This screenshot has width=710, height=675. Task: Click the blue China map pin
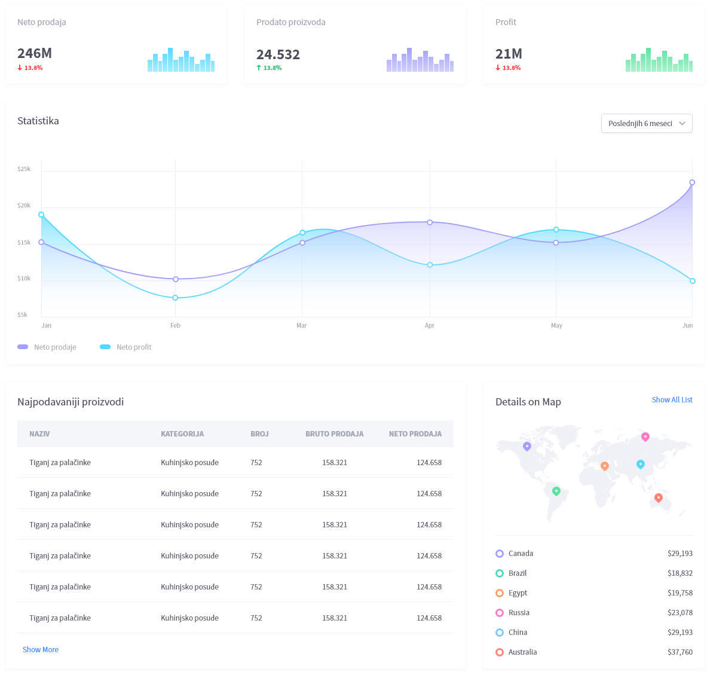[x=640, y=464]
